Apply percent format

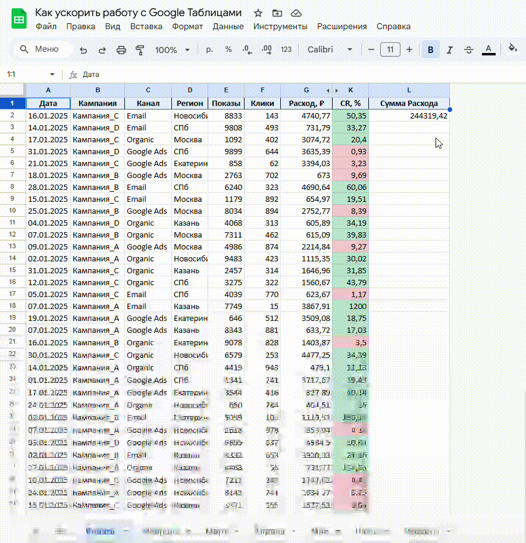[x=228, y=49]
